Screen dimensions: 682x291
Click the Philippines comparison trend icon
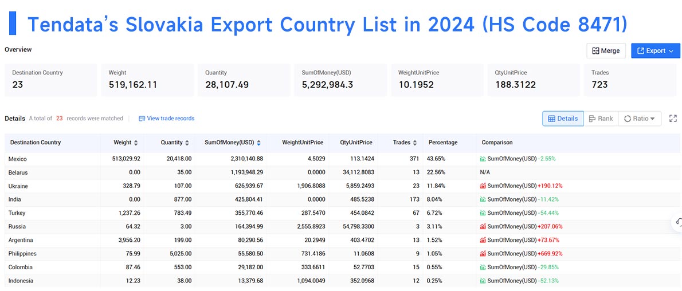(483, 254)
